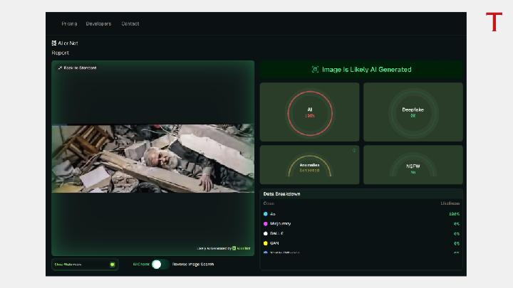
Task: Toggle the Show Watermark checkbox
Action: click(112, 264)
